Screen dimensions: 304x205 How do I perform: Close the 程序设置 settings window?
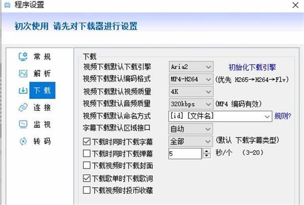[x=294, y=6]
